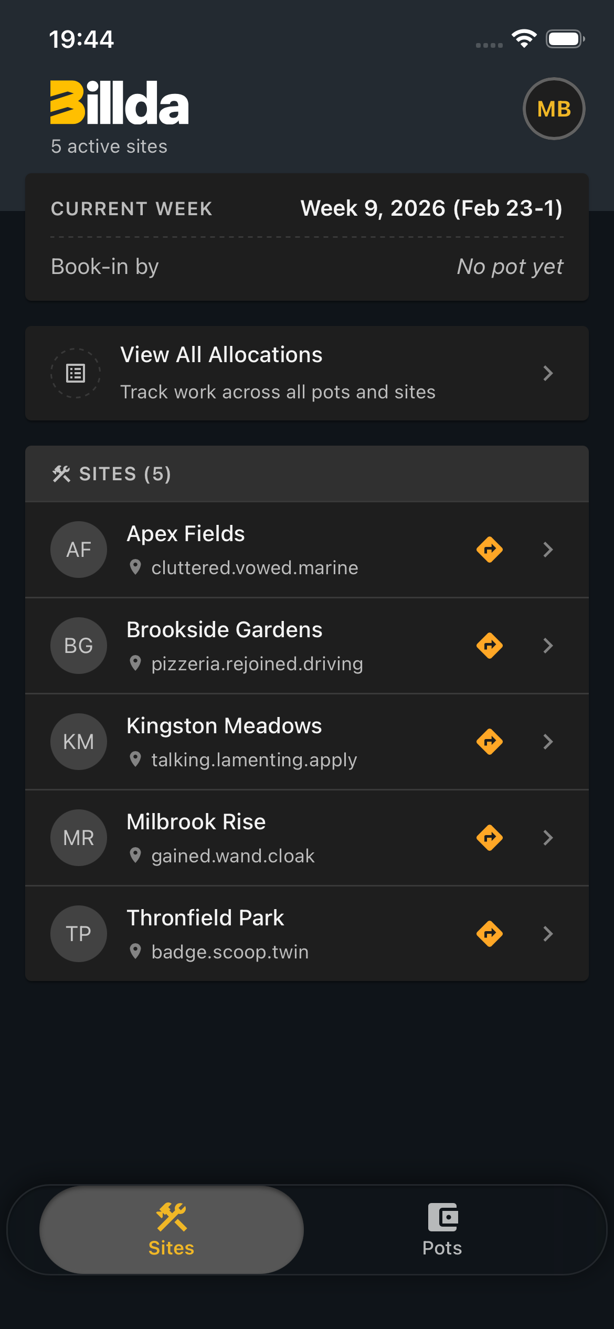Click the Billda logo
Image resolution: width=614 pixels, height=1329 pixels.
(119, 103)
